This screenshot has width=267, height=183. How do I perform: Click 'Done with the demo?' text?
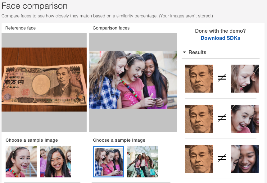(x=220, y=31)
